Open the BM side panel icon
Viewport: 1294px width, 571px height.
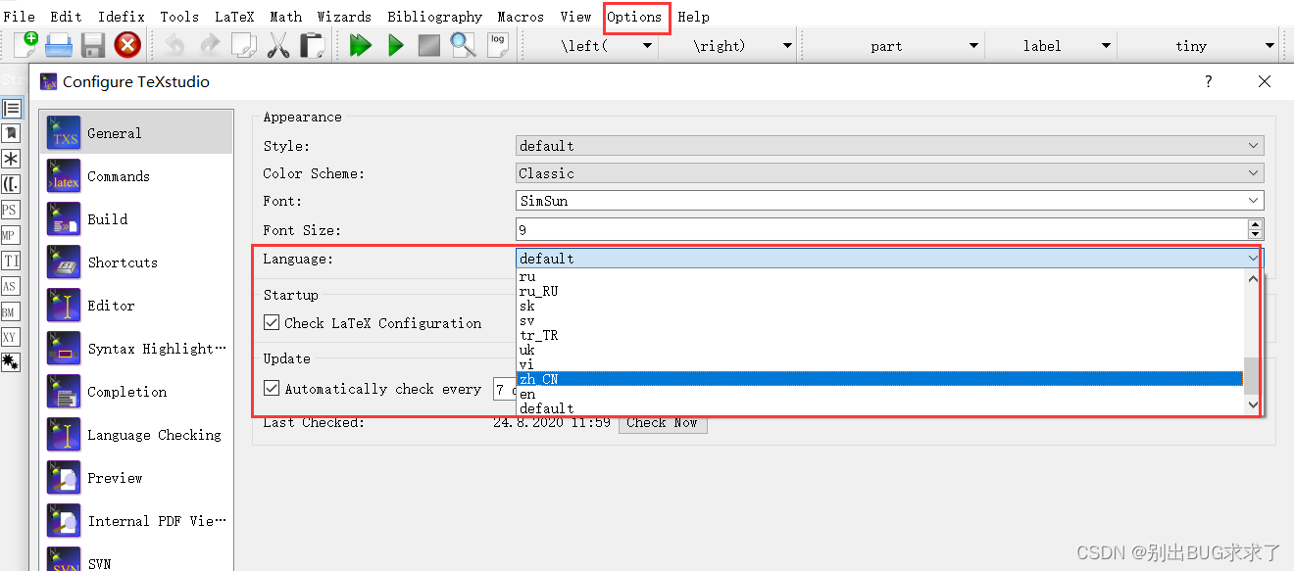(x=10, y=311)
